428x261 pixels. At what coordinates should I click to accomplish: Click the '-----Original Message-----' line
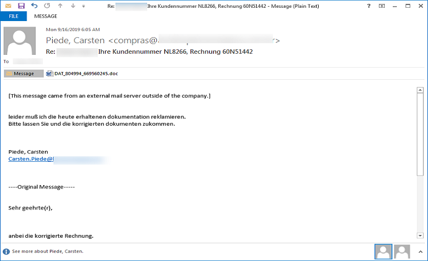(42, 187)
